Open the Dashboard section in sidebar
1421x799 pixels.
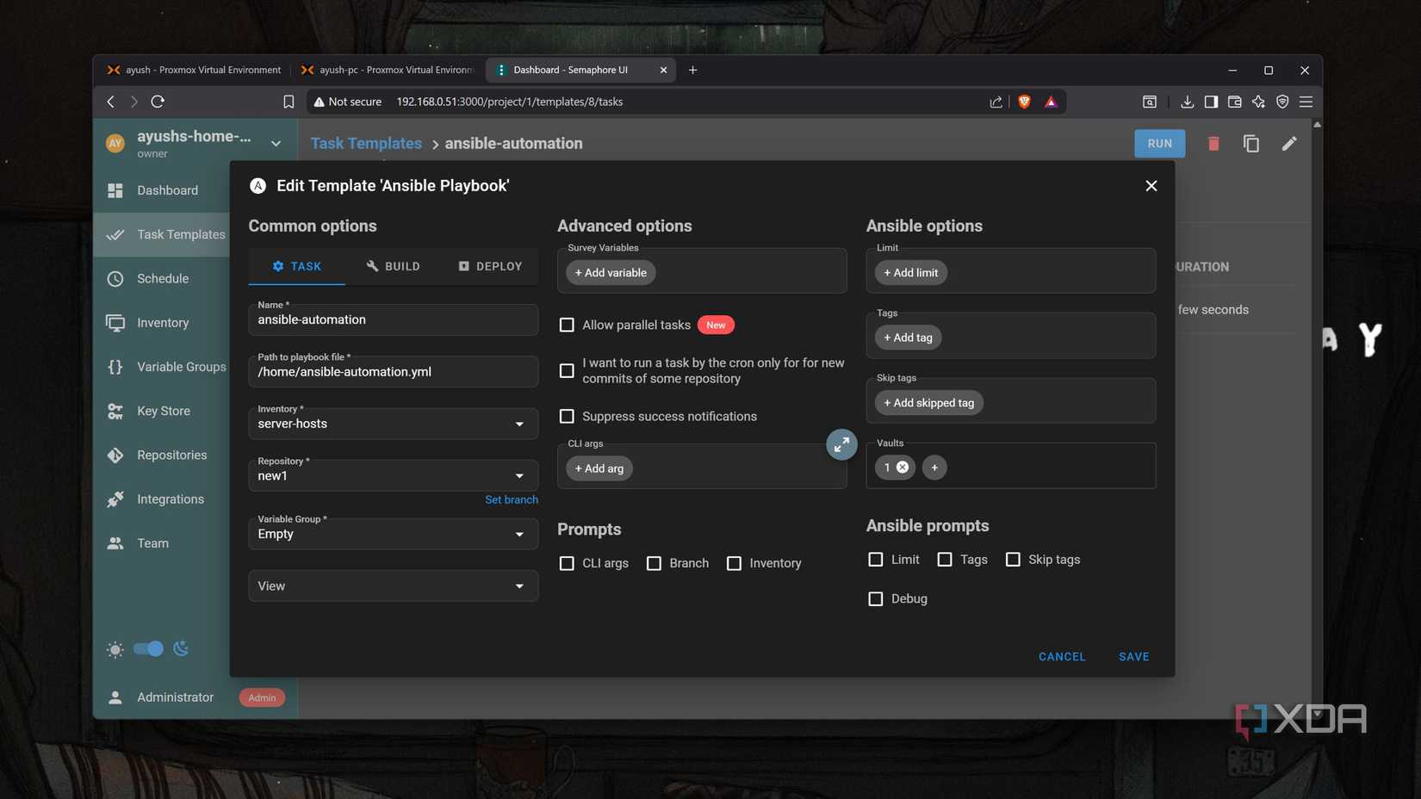pyautogui.click(x=167, y=190)
